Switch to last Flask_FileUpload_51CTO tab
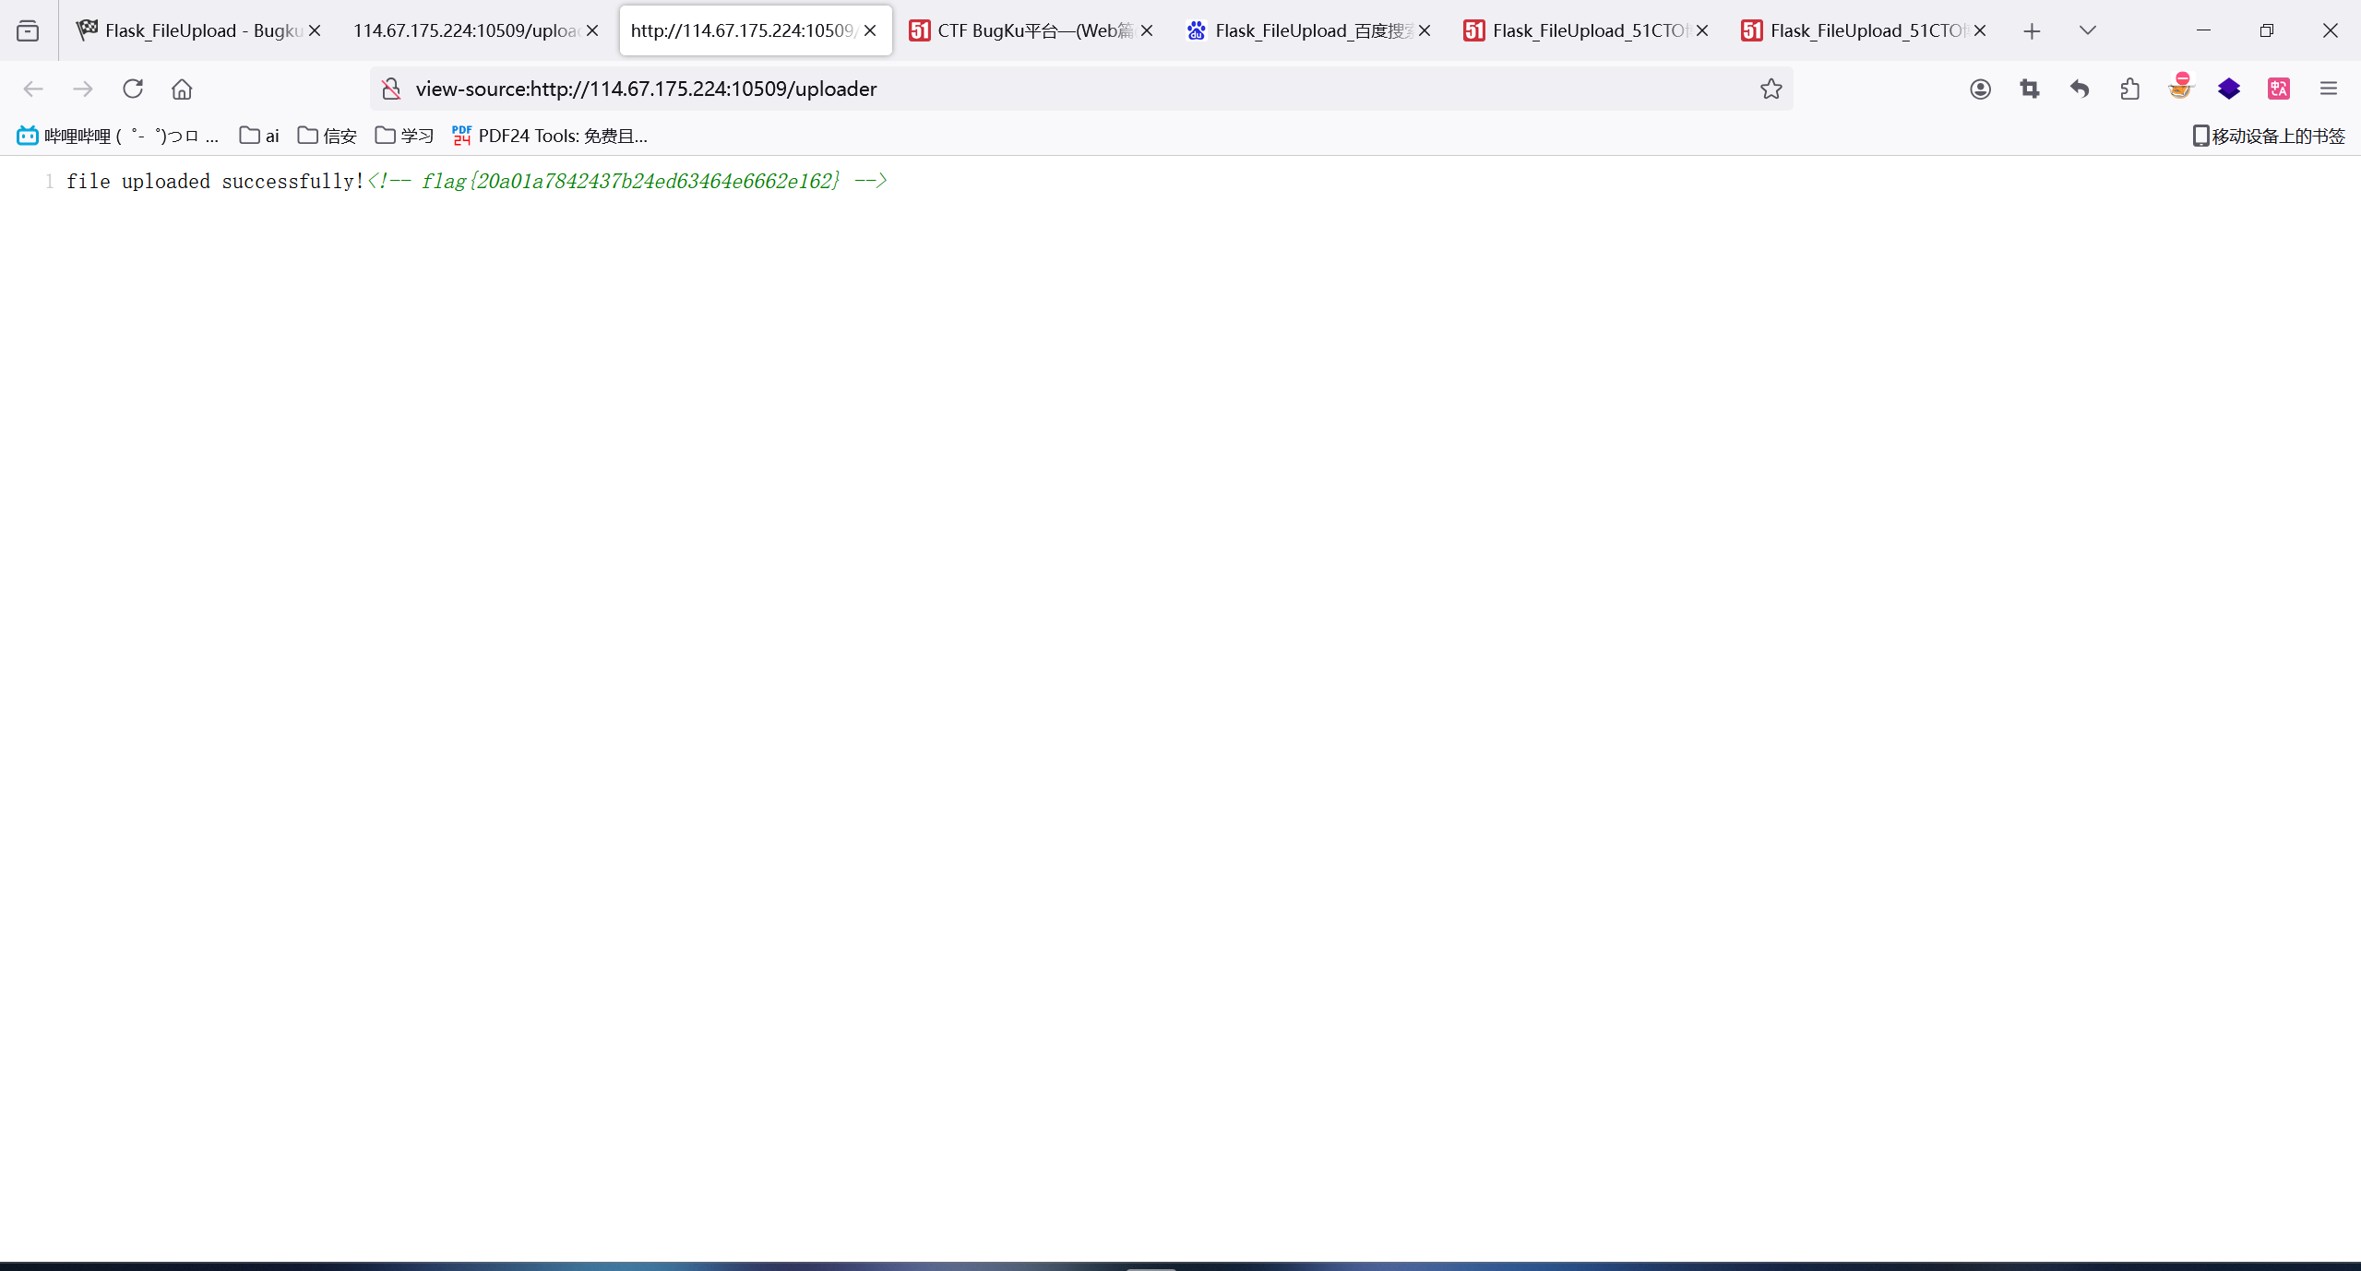This screenshot has width=2361, height=1271. [x=1864, y=30]
